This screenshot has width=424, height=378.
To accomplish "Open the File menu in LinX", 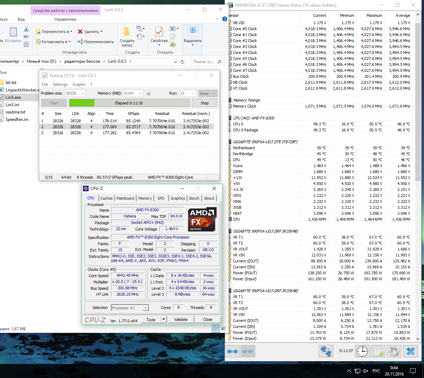I will click(45, 84).
